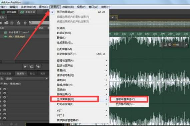
Task: Open the effects rack preset dropdown
Action: pyautogui.click(x=47, y=79)
